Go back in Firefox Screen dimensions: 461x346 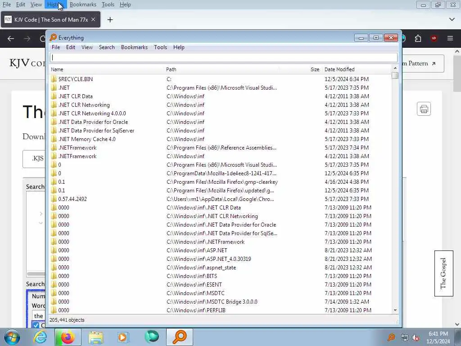11,39
